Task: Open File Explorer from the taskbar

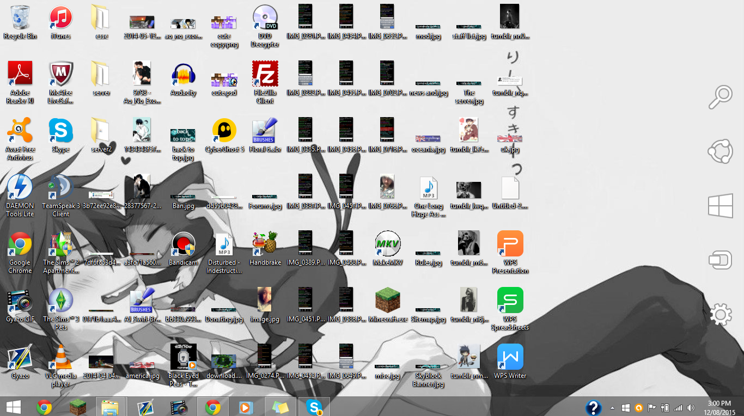Action: click(x=111, y=407)
